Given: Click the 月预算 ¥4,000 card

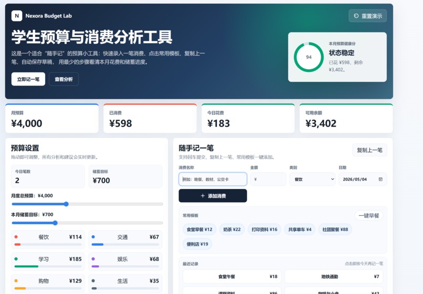Looking at the screenshot, I should [52, 118].
